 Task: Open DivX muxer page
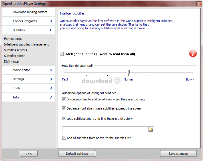(x=12, y=61)
